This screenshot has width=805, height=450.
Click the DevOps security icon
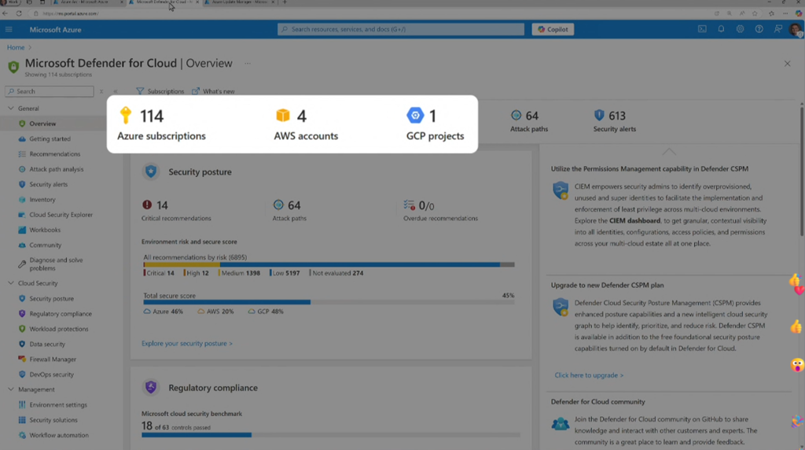[x=21, y=374]
